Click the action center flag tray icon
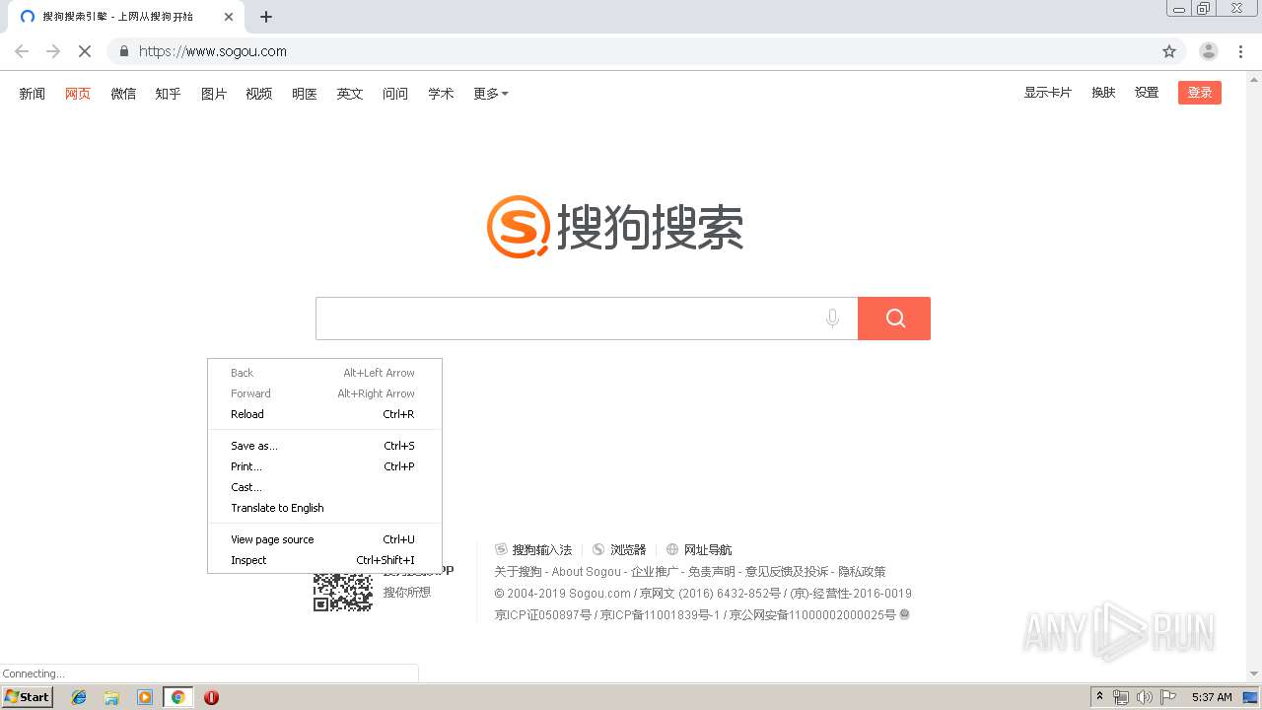 point(1168,697)
